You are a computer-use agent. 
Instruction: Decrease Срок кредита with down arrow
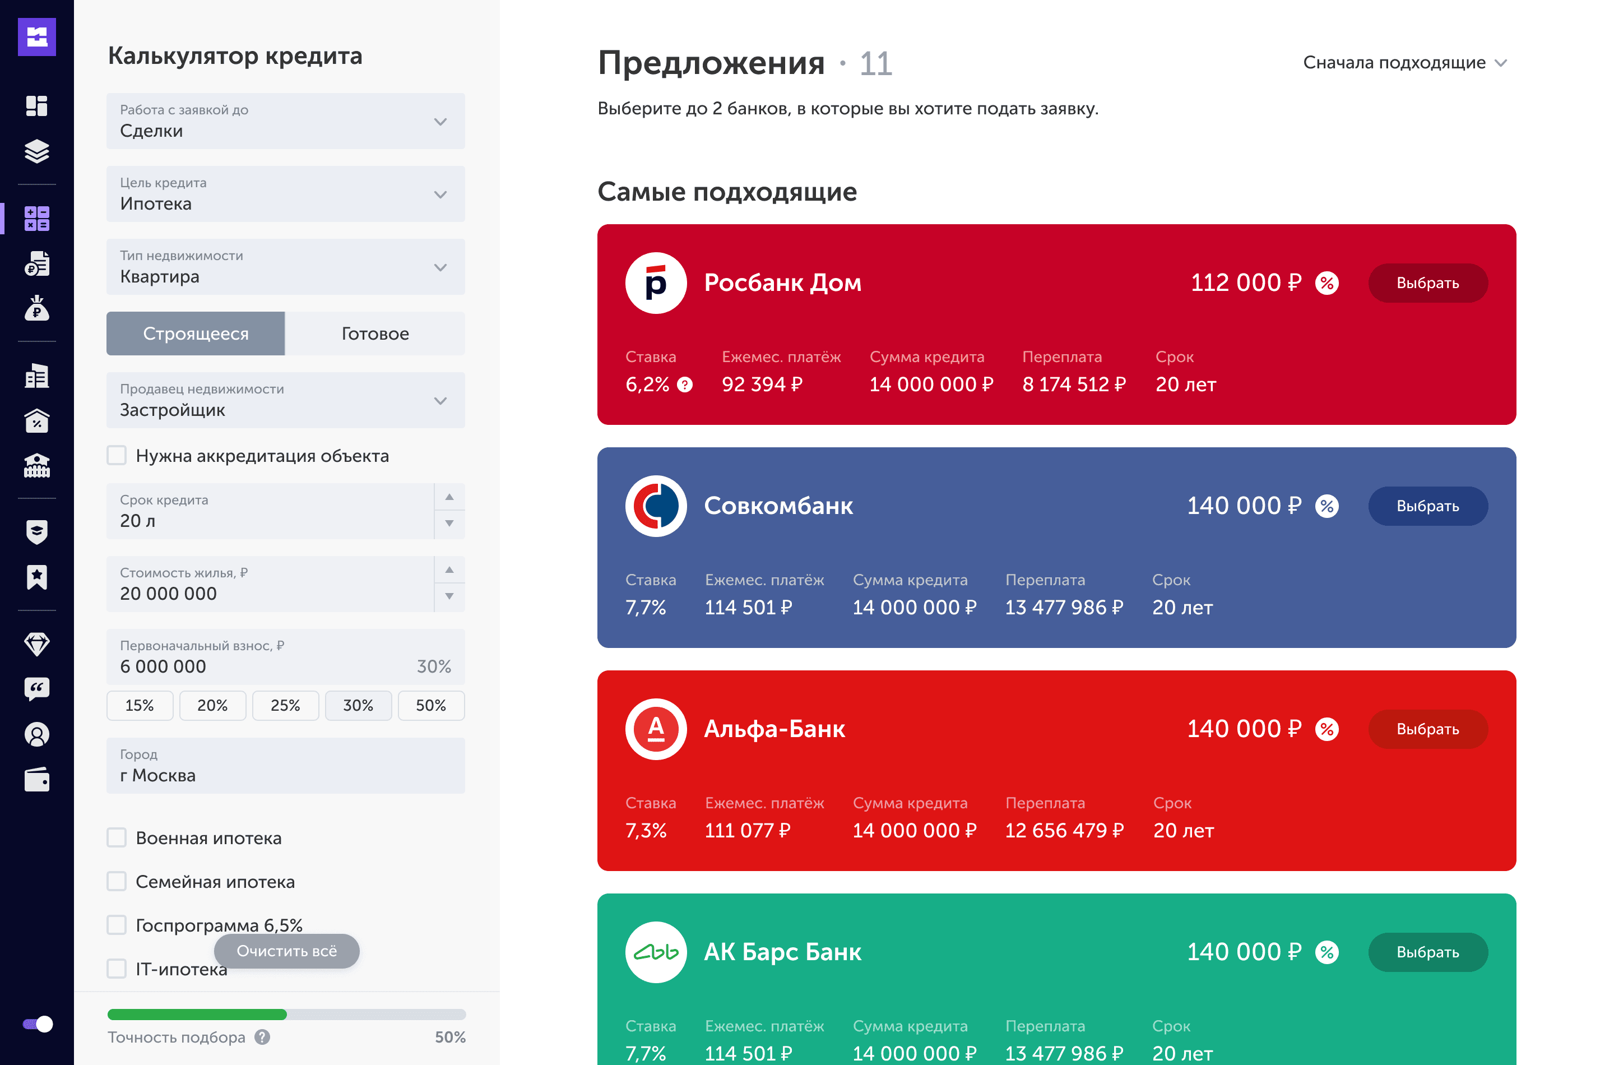coord(449,524)
